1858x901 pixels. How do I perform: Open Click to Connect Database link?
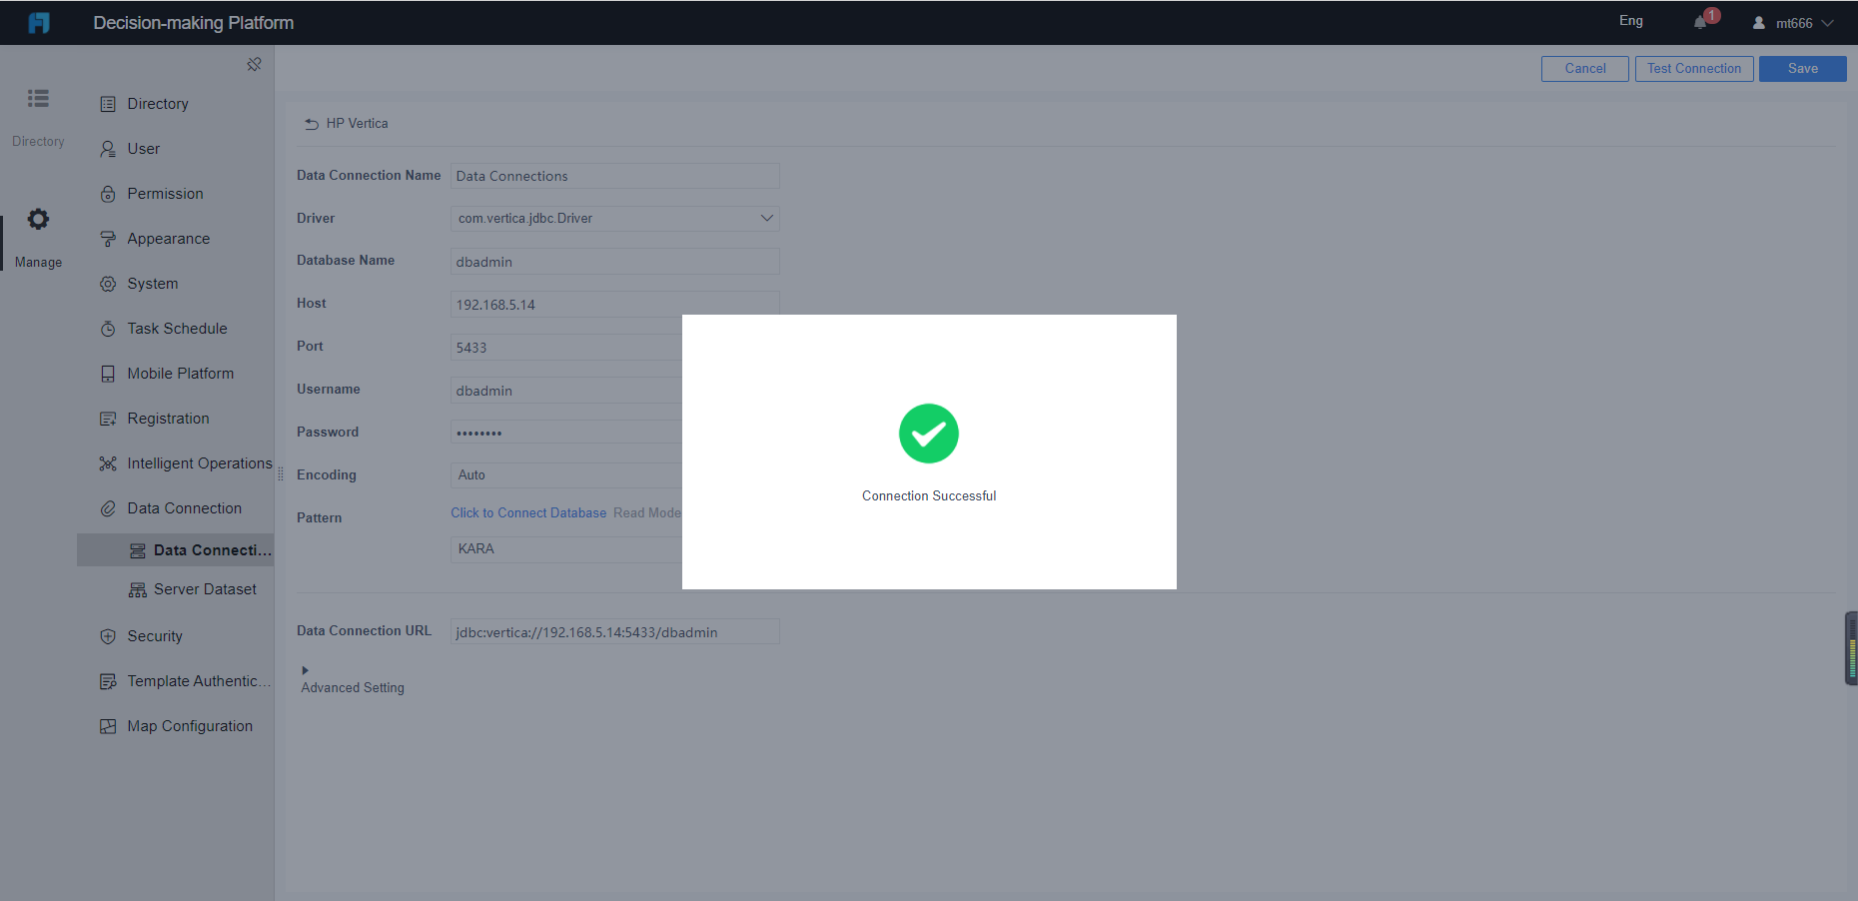click(x=528, y=512)
